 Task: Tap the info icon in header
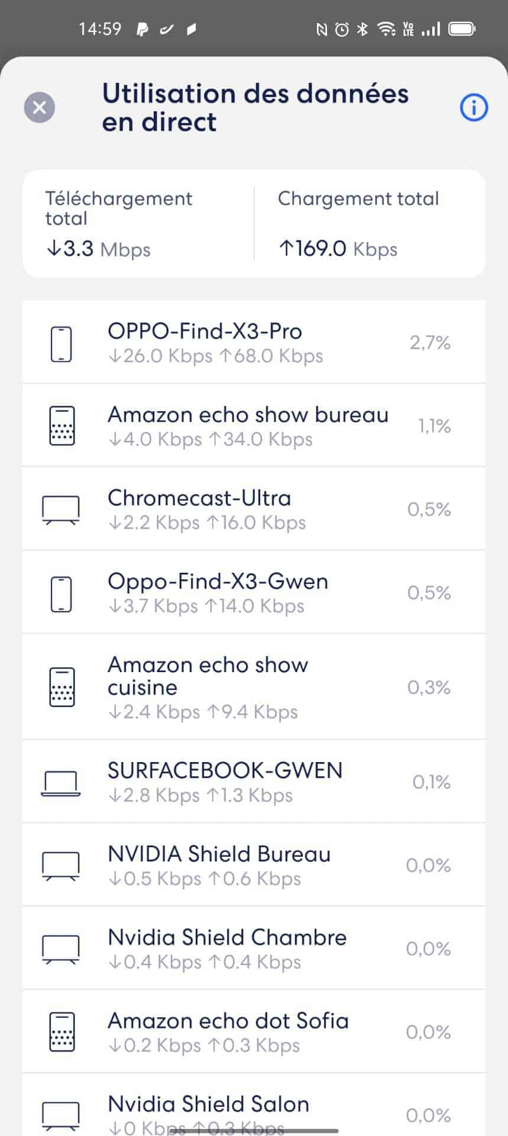[x=474, y=108]
